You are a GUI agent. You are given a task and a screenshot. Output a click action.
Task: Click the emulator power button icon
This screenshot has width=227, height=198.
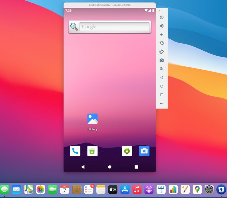coord(161,18)
